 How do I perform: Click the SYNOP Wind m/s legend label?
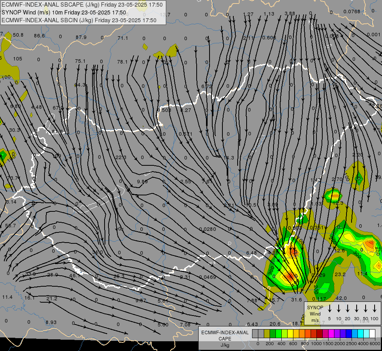(315, 314)
